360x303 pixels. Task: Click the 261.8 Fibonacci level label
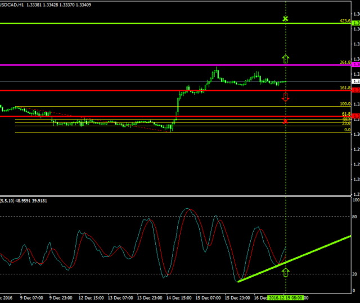point(345,62)
